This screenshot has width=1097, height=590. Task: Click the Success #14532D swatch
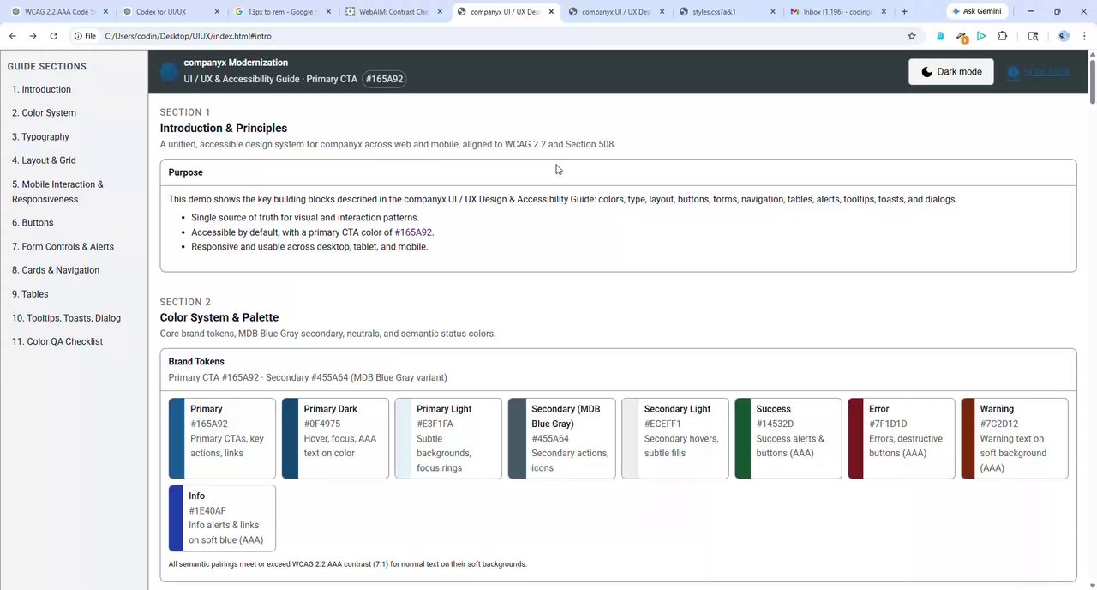tap(788, 438)
